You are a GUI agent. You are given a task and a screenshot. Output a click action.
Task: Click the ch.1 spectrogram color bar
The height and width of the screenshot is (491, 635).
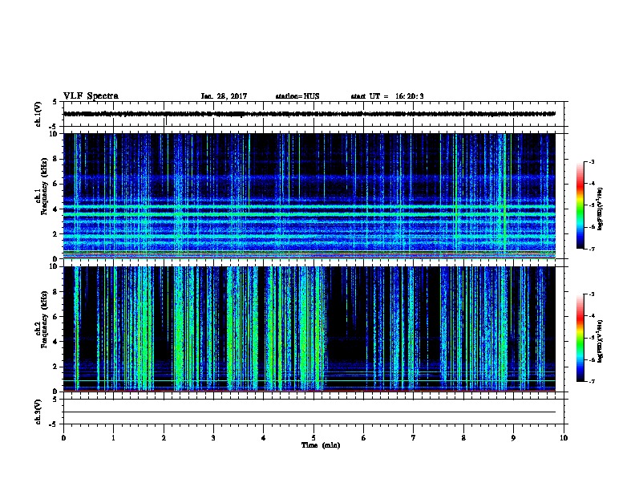pyautogui.click(x=580, y=205)
